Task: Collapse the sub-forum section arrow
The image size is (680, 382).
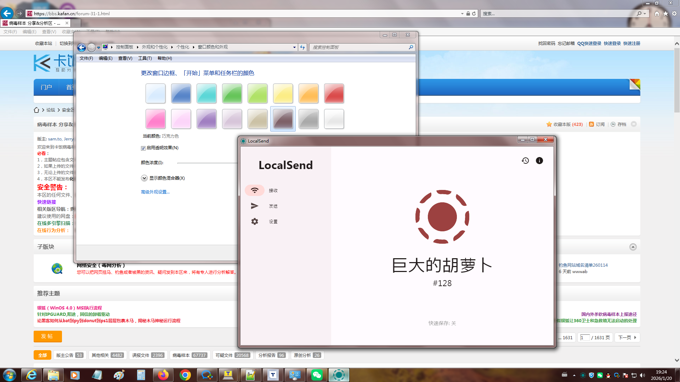Action: (x=633, y=247)
